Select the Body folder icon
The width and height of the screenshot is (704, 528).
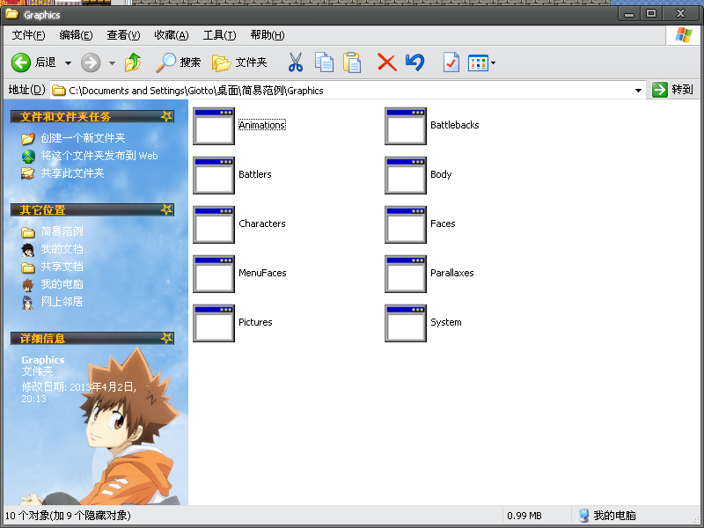click(406, 175)
